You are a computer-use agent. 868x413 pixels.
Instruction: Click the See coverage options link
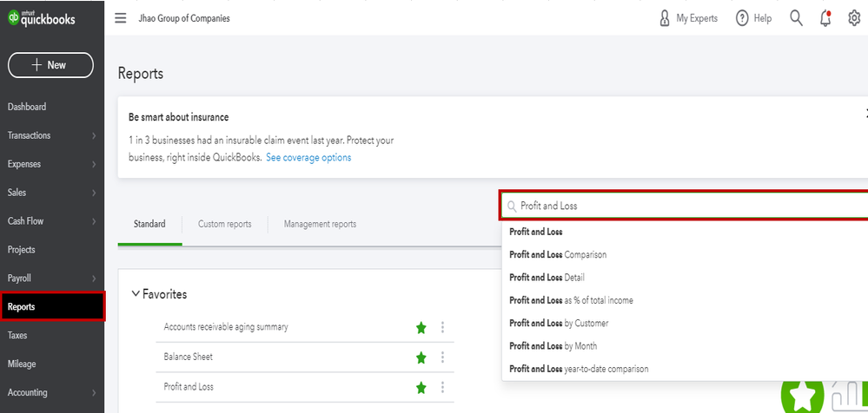pyautogui.click(x=308, y=158)
